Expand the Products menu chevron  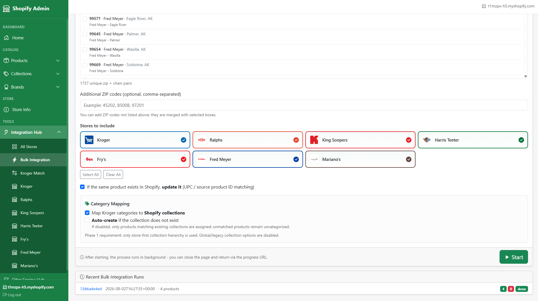[x=58, y=61]
